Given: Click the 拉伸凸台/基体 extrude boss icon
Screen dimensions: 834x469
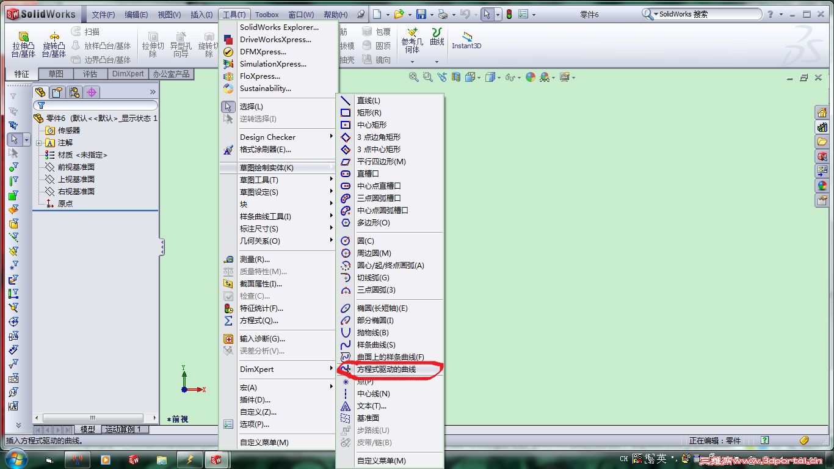Looking at the screenshot, I should pos(24,36).
